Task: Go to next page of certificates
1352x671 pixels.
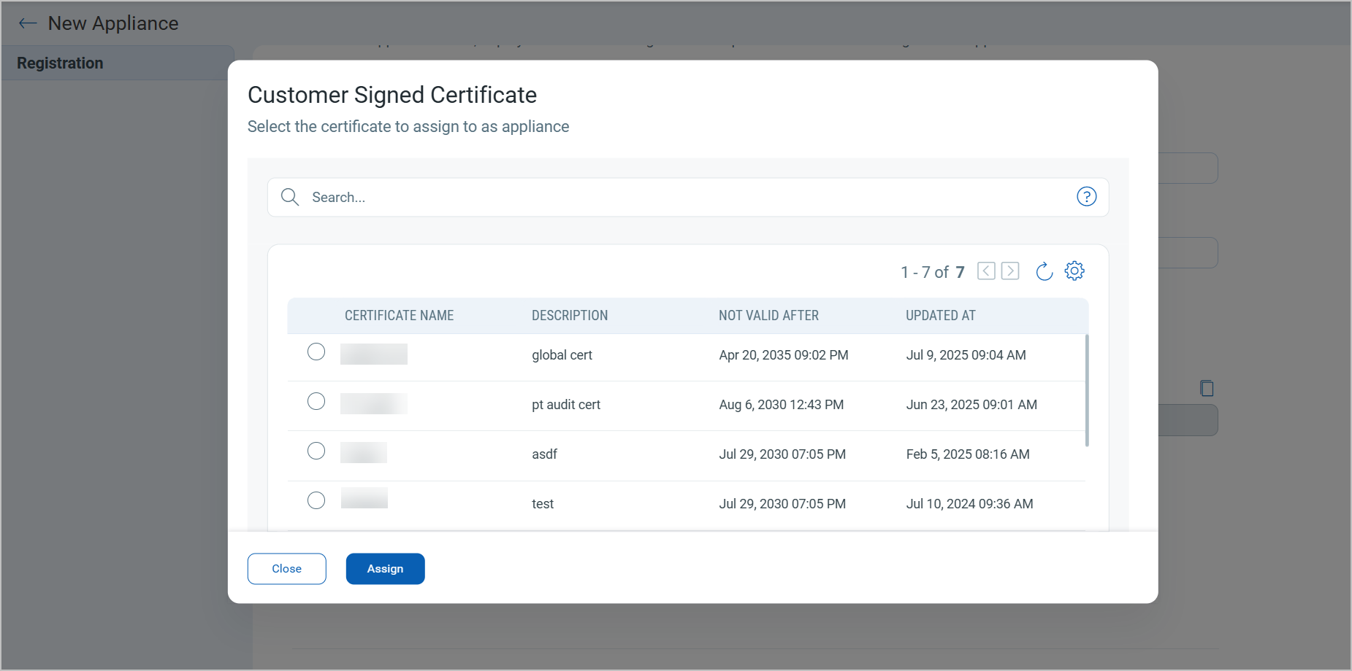Action: point(1010,271)
